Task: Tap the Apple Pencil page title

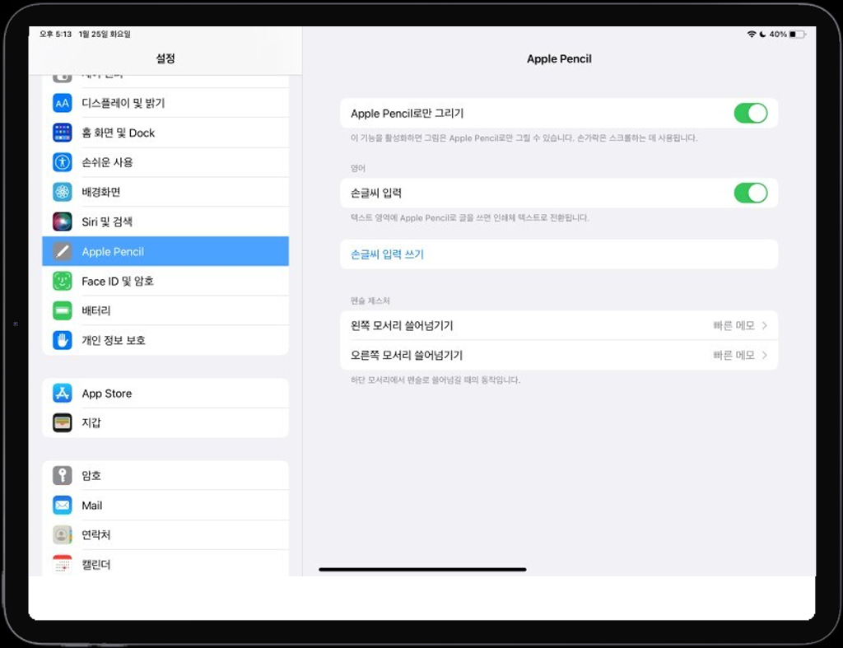Action: click(x=559, y=58)
